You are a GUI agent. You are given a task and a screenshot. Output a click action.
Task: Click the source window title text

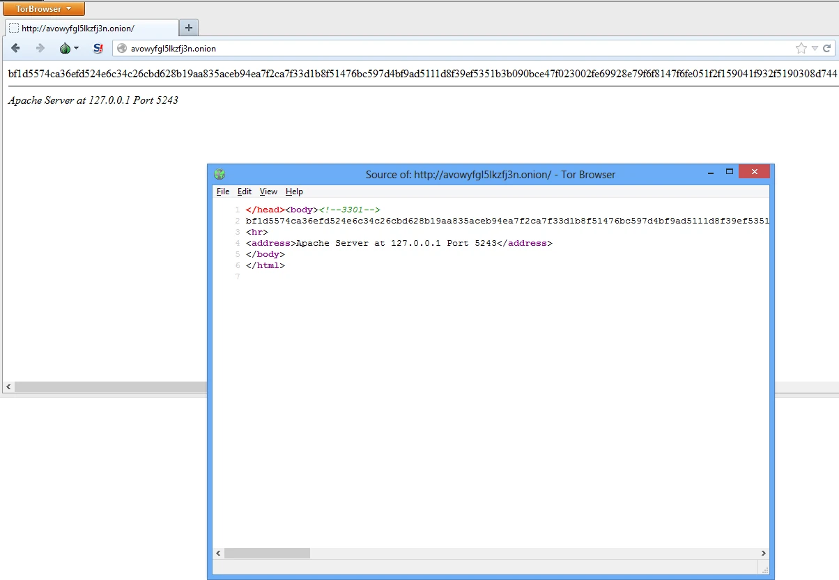click(491, 175)
